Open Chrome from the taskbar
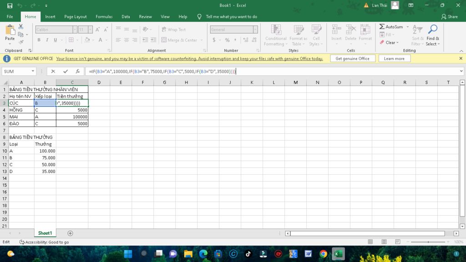Screen dimensions: 466x262 coord(323,254)
